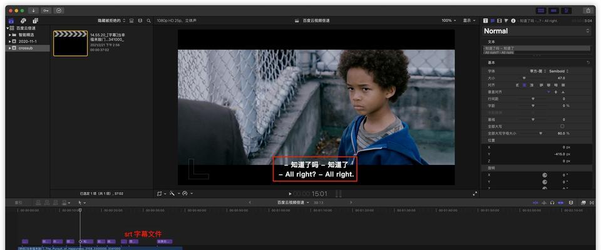Adjust the 字距 tracking slider

click(x=532, y=106)
